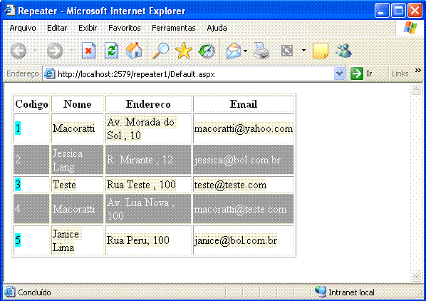Viewport: 426px width, 301px height.
Task: Expand the Links toolbar chevron
Action: click(418, 71)
